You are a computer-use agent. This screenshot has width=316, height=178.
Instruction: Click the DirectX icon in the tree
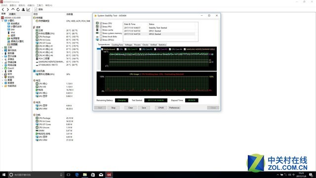(5, 68)
